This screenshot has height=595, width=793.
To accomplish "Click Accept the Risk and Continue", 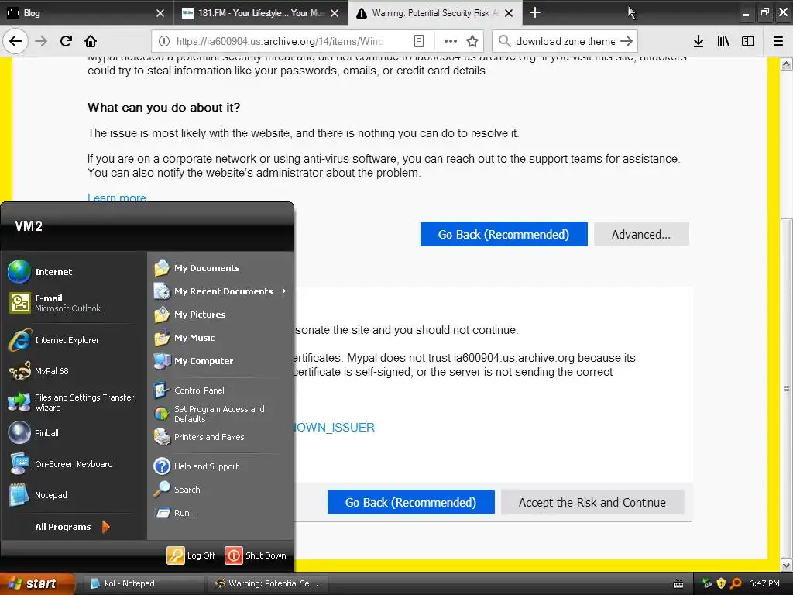I will [x=592, y=502].
